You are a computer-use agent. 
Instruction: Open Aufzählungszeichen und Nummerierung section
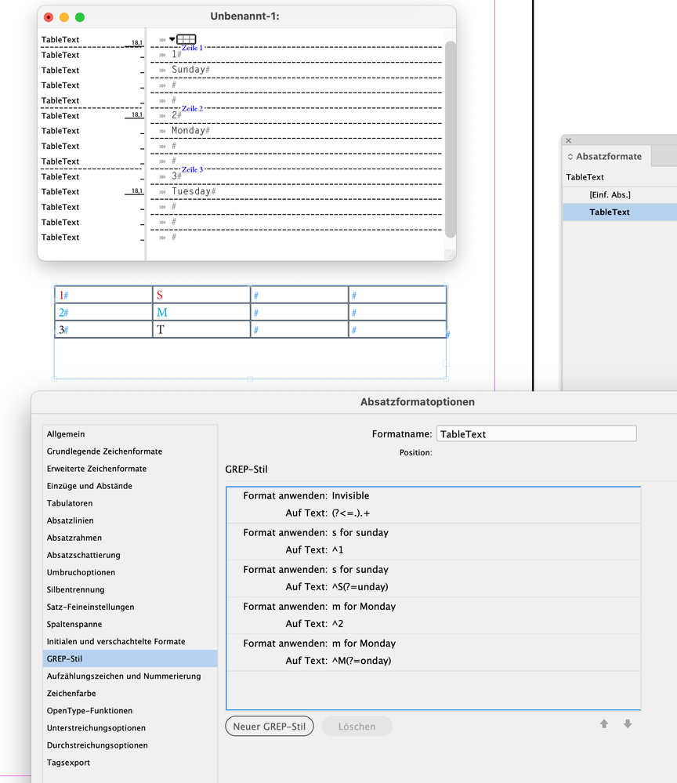[x=130, y=676]
